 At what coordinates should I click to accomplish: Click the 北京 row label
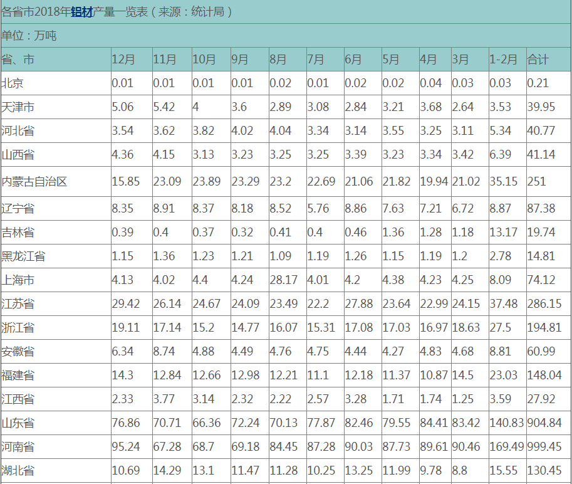[13, 83]
